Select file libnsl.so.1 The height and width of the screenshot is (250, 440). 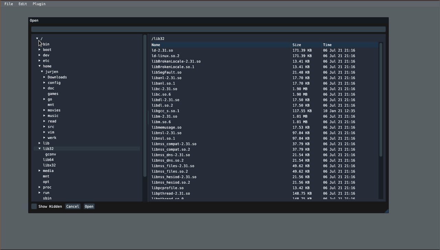[163, 138]
